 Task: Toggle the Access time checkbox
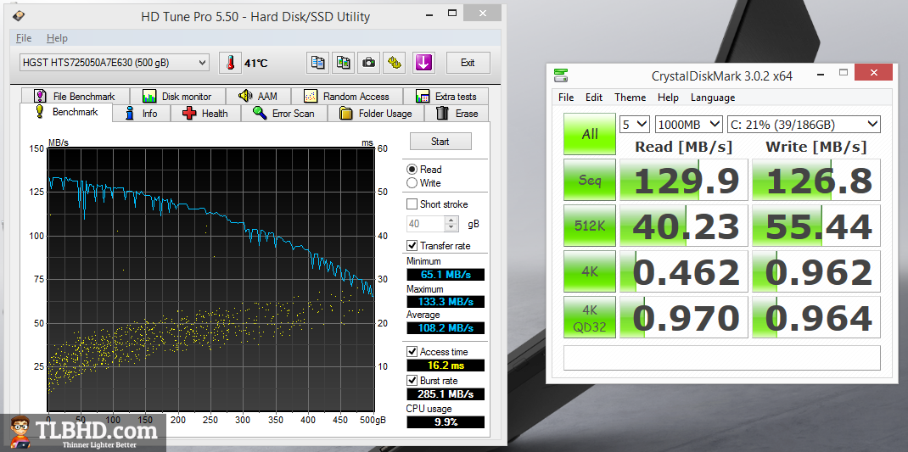[412, 351]
